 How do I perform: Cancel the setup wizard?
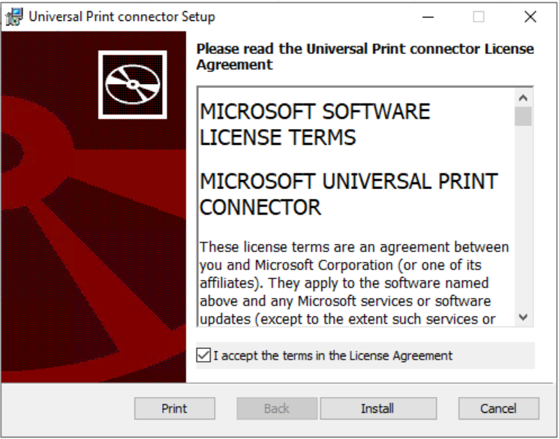[x=498, y=408]
